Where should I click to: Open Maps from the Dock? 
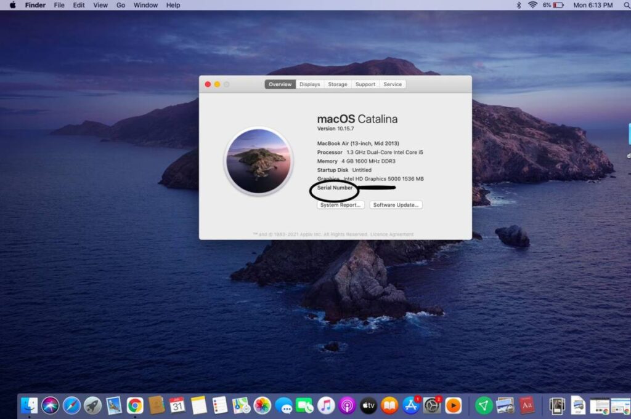pos(241,405)
